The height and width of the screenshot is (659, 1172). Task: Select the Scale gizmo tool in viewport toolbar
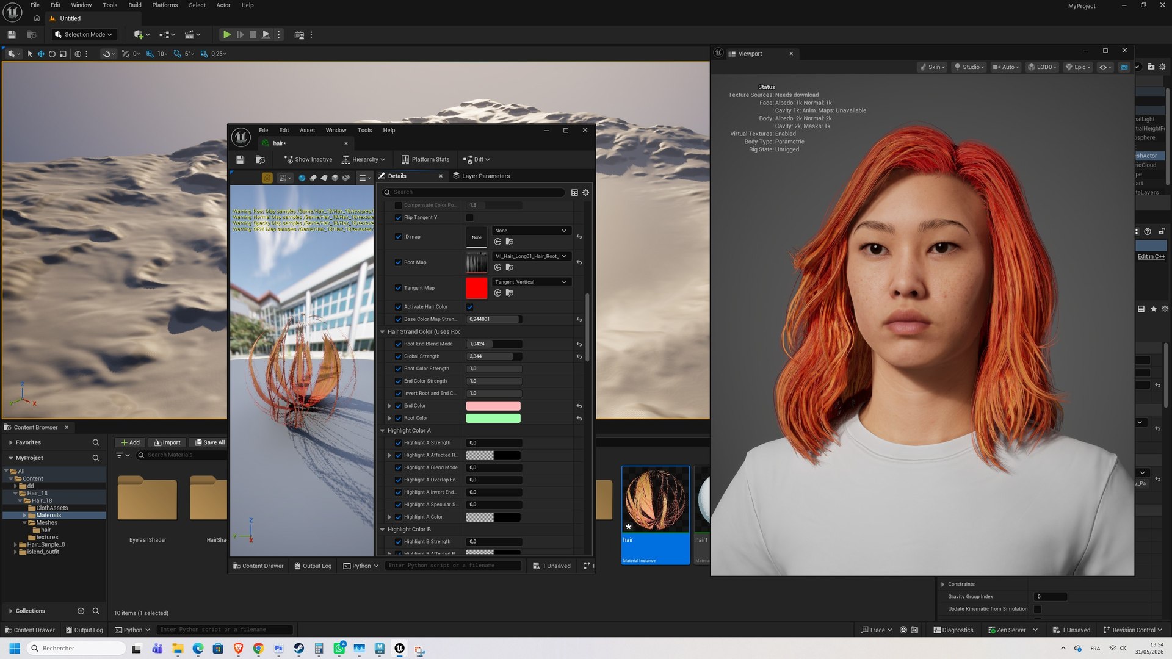[63, 54]
